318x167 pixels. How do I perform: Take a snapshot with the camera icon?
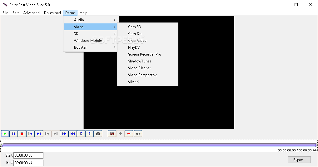98,134
